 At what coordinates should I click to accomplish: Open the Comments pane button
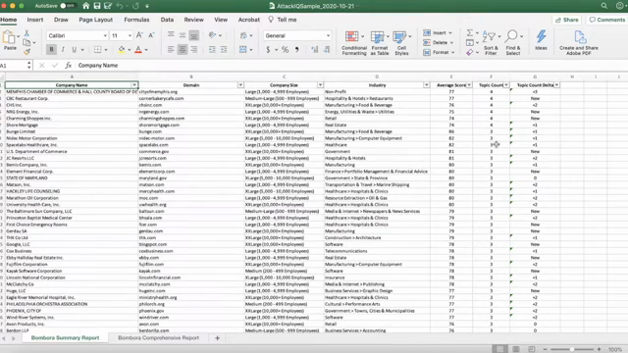606,20
